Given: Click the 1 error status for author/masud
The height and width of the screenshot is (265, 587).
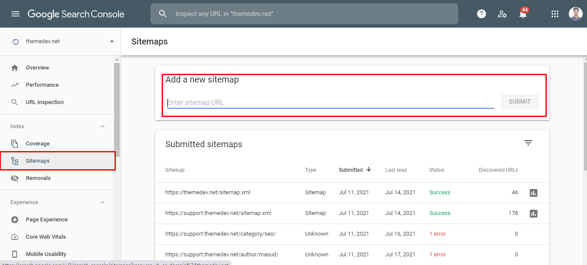Looking at the screenshot, I should (x=437, y=255).
